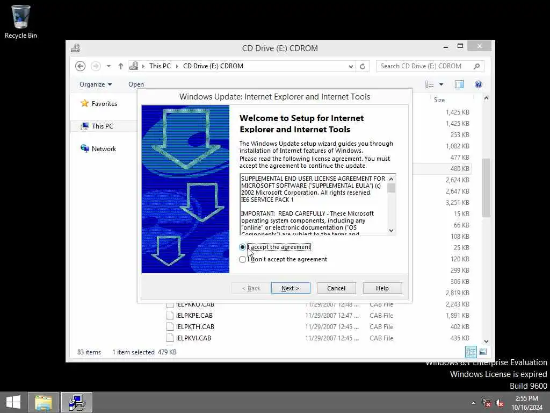Click CD Drive (E:) CDROM breadcrumb
The width and height of the screenshot is (550, 413).
[213, 66]
